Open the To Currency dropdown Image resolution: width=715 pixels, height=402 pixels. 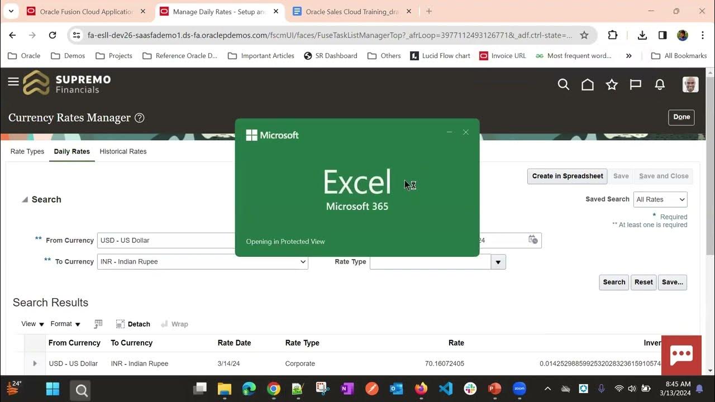coord(203,261)
